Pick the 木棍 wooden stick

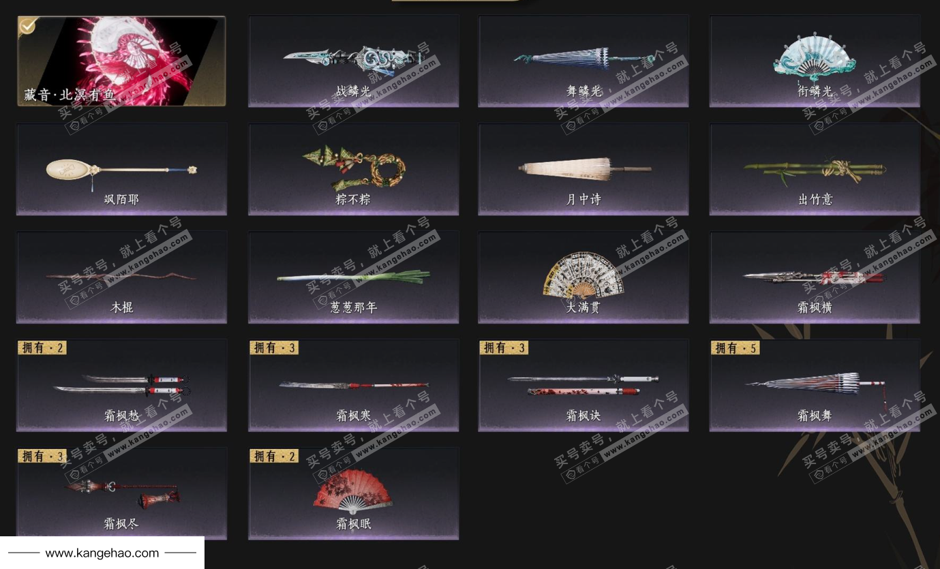[122, 277]
